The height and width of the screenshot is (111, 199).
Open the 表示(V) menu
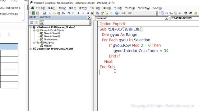point(62,8)
